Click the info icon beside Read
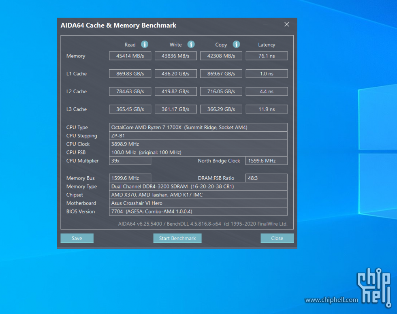This screenshot has height=314, width=397. coord(145,44)
